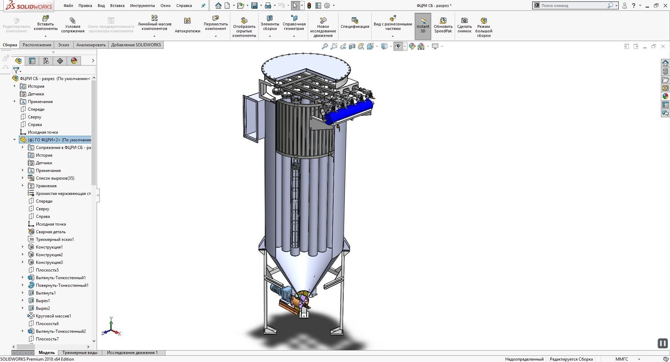The height and width of the screenshot is (362, 670).
Task: Open the View Orientation dropdown arrow
Action: [377, 46]
